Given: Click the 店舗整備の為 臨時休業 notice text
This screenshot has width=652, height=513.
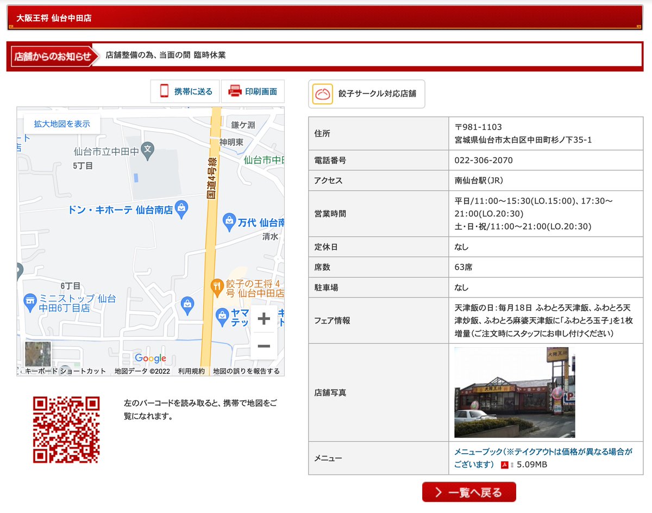Looking at the screenshot, I should (166, 55).
